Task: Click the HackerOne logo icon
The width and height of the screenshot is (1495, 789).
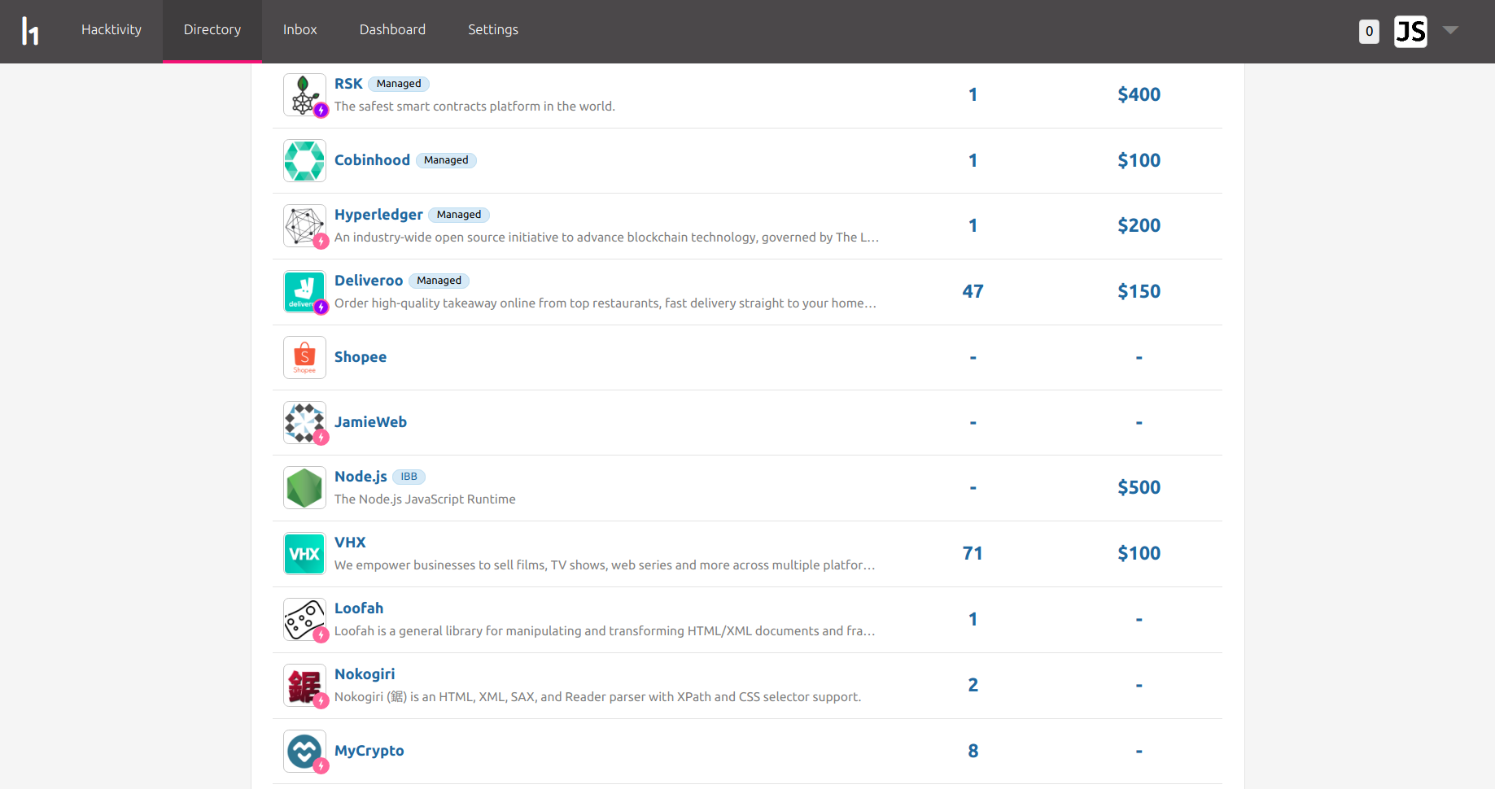Action: 30,31
